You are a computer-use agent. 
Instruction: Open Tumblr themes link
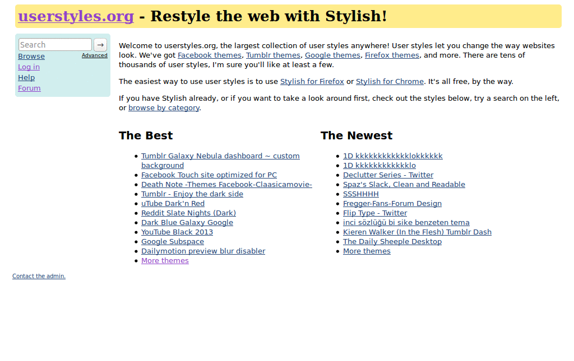point(273,55)
